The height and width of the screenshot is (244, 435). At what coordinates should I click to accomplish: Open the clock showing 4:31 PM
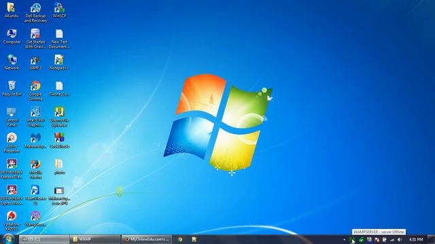416,239
